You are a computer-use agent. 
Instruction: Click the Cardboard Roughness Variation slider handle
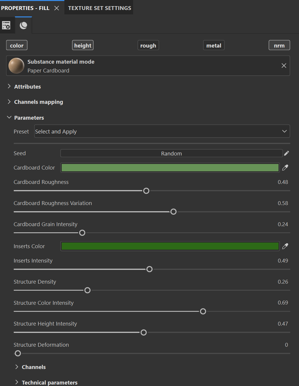[x=173, y=212]
